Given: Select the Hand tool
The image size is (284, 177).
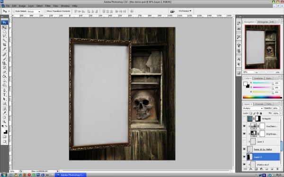Looking at the screenshot, I should [x=4, y=117].
